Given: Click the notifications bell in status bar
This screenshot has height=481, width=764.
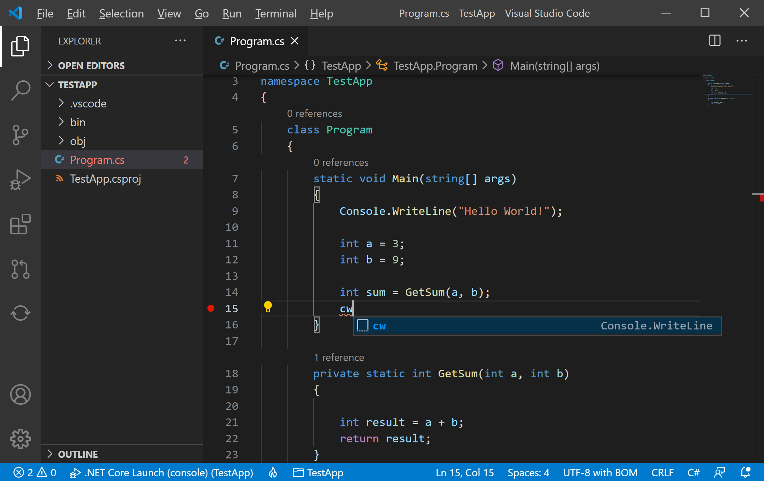Looking at the screenshot, I should (745, 472).
